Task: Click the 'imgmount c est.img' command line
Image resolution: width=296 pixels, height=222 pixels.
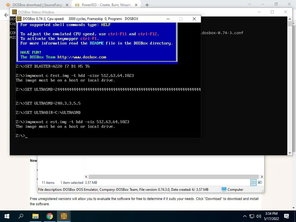Action: 73,122
